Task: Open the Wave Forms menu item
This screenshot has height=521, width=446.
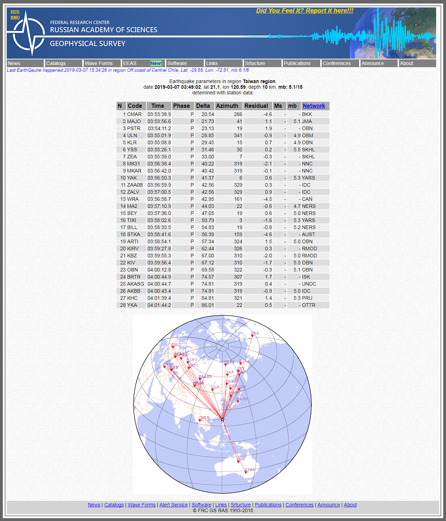Action: pos(102,63)
